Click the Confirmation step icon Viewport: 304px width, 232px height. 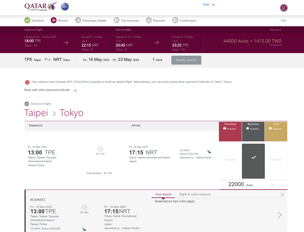tap(175, 20)
